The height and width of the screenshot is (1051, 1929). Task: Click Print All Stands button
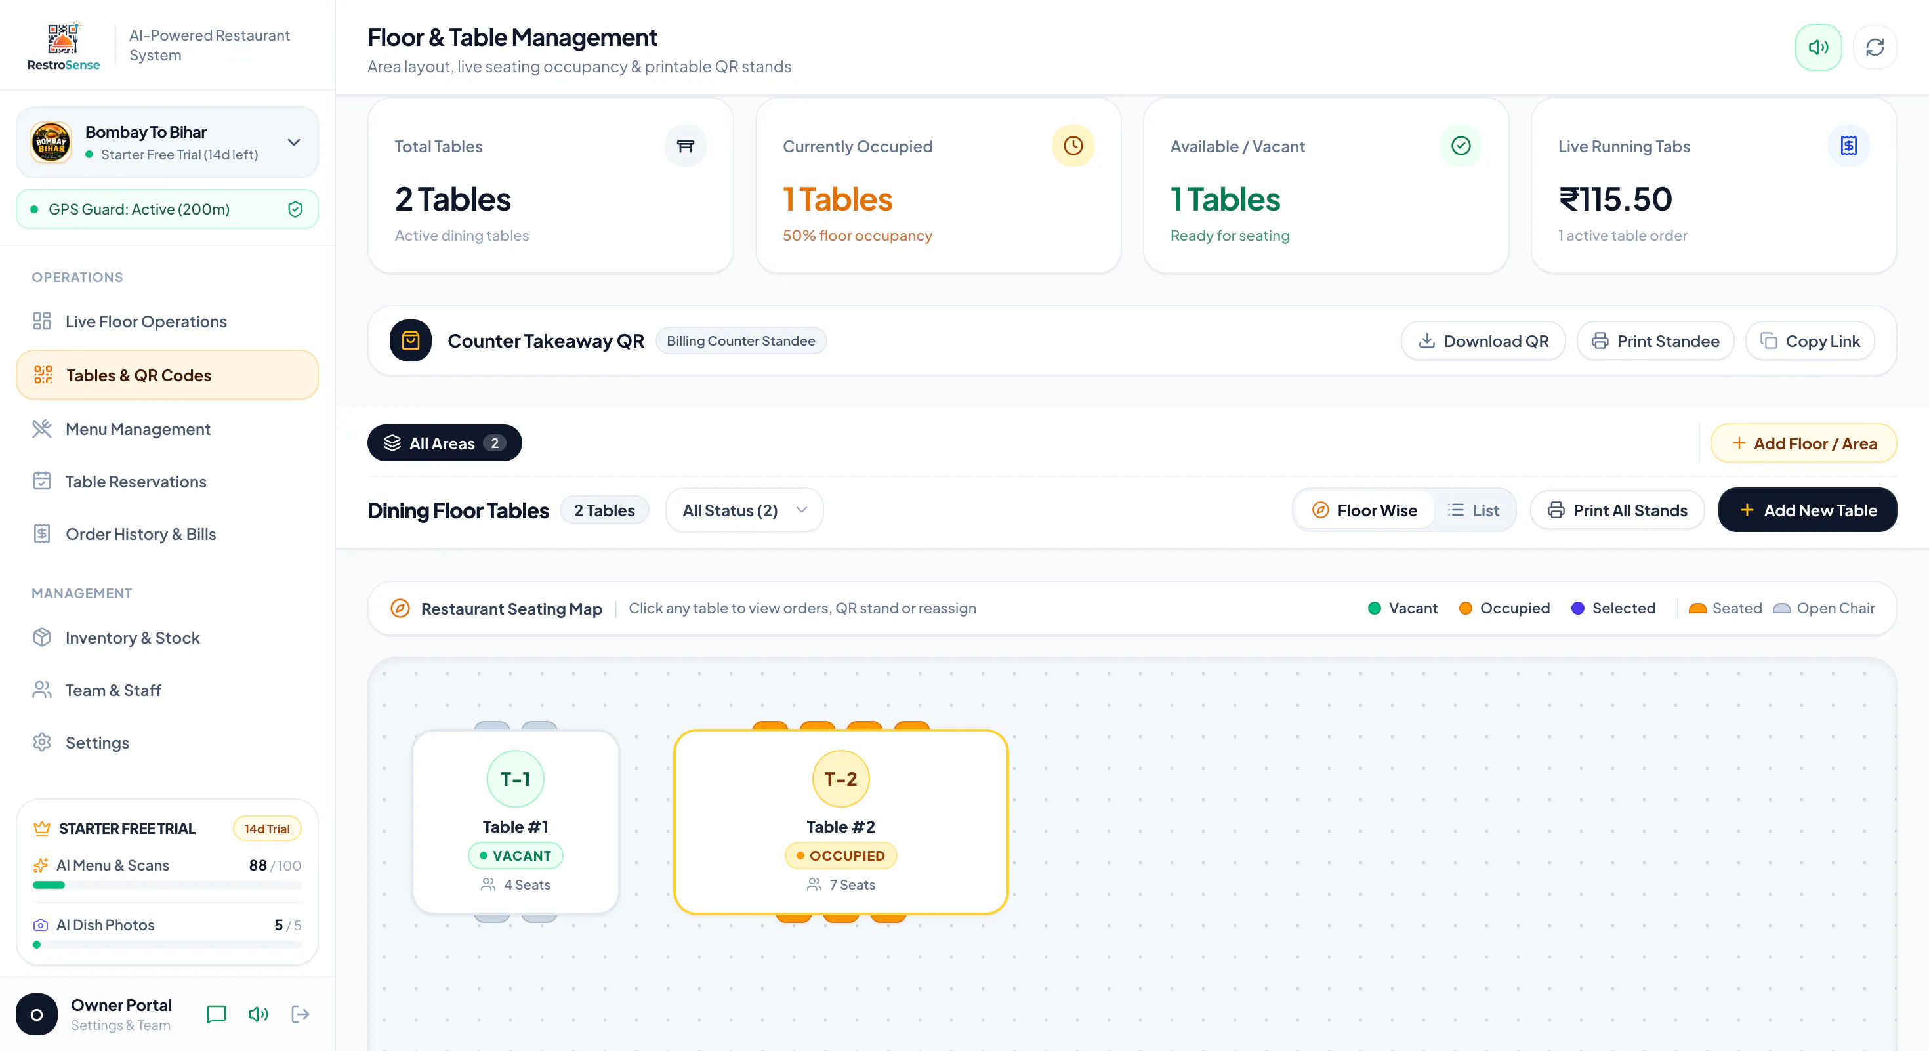pyautogui.click(x=1617, y=510)
